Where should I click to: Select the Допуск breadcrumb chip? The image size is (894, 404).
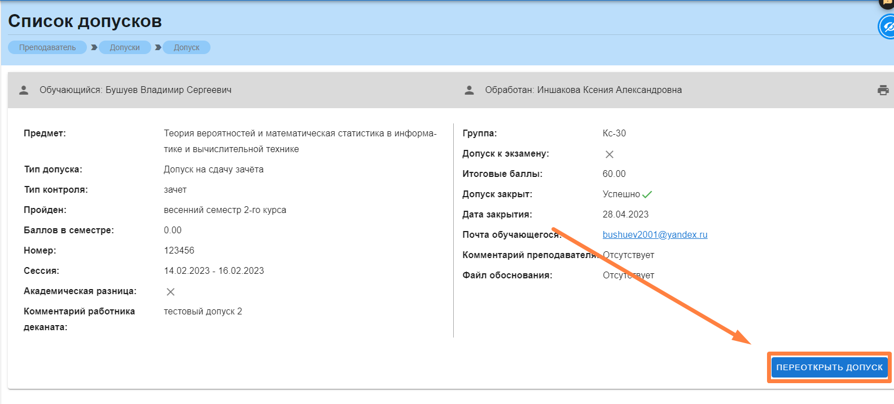[x=186, y=47]
